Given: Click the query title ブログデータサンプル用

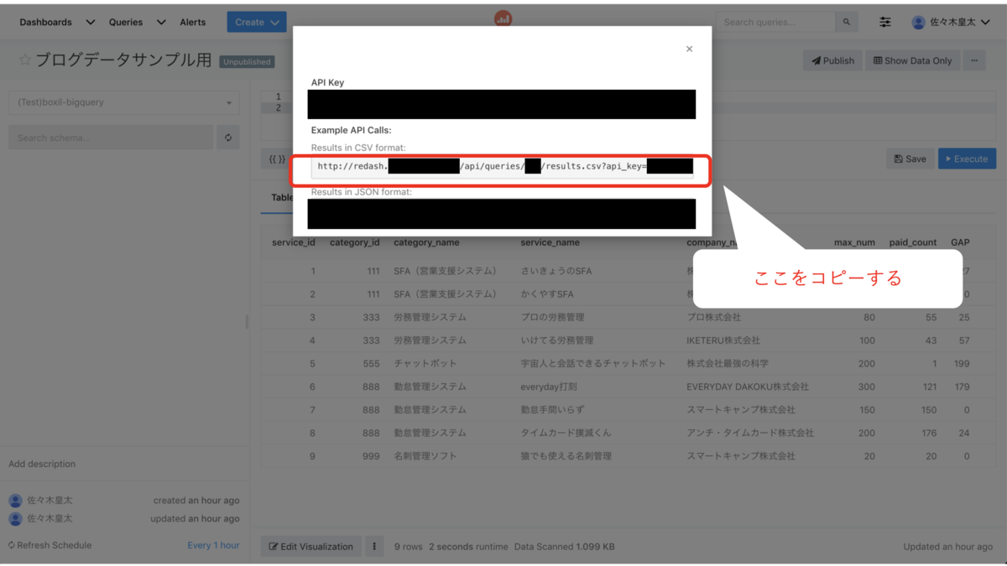Looking at the screenshot, I should 123,60.
